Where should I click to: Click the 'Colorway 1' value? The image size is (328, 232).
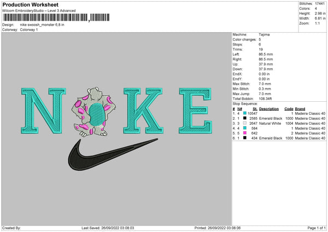point(29,30)
